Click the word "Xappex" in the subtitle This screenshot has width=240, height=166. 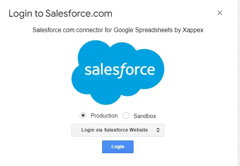pos(195,30)
